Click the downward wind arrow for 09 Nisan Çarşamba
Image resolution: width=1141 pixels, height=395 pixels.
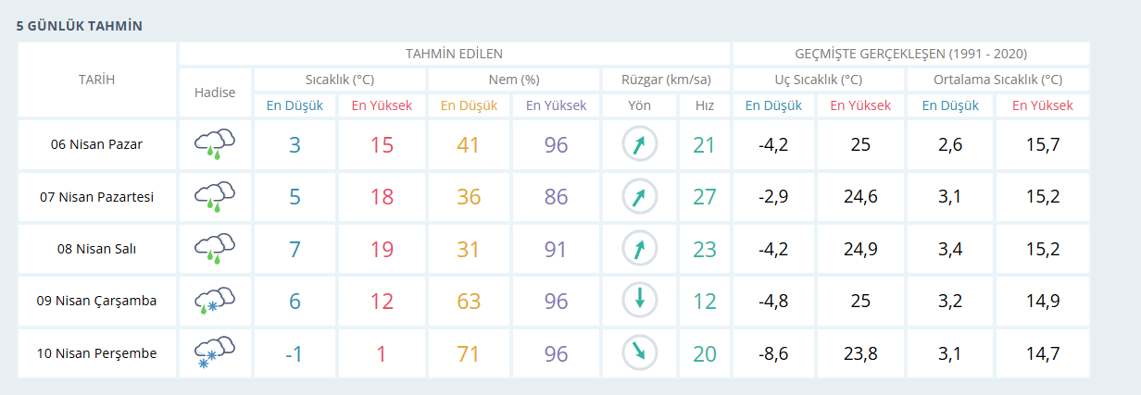pos(639,300)
